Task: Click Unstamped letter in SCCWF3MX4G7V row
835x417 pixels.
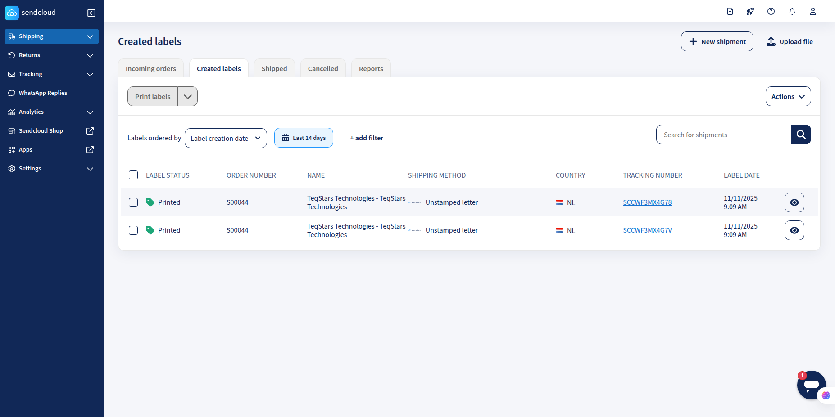Action: 452,230
